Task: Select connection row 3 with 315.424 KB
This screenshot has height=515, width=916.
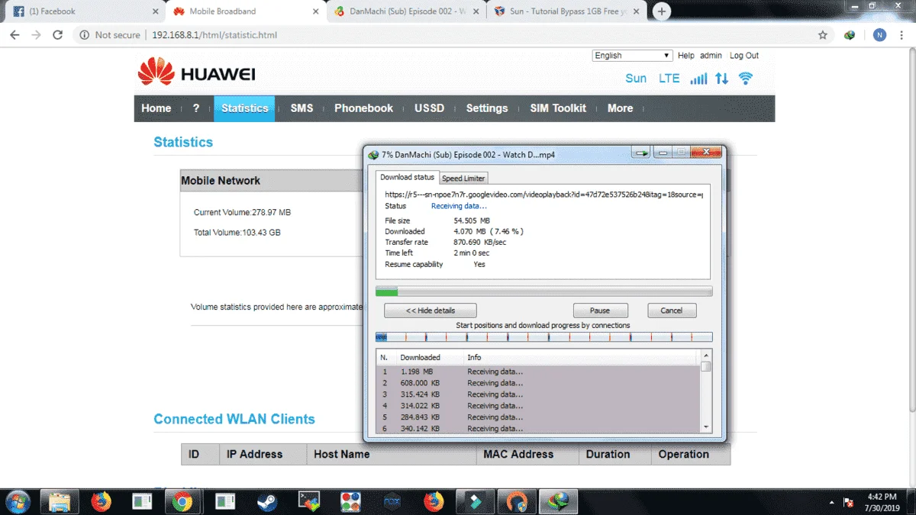Action: [x=538, y=394]
